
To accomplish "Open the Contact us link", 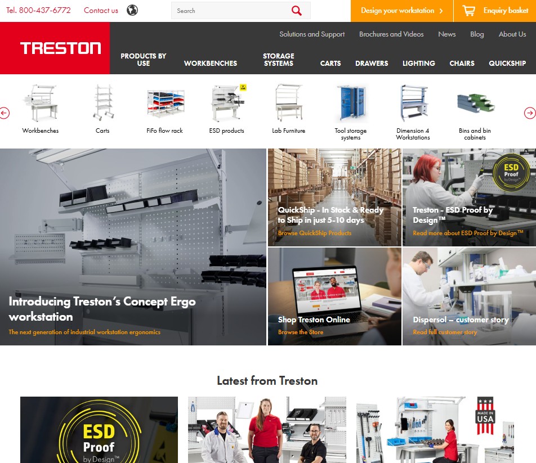I will [101, 11].
